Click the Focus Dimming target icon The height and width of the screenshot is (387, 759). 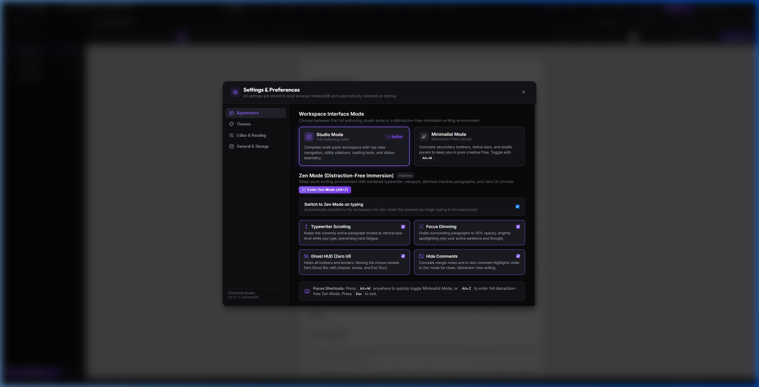point(421,227)
